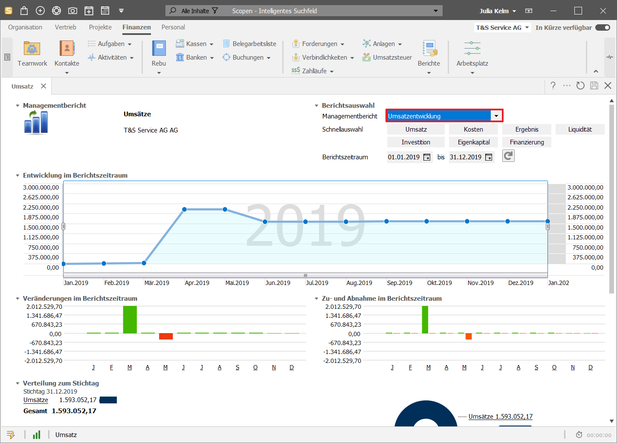Click the timer clock icon in status bar
Screen dimensions: 617x443
[579, 435]
